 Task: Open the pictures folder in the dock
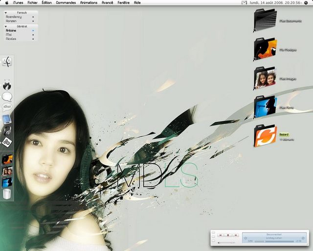(7, 171)
